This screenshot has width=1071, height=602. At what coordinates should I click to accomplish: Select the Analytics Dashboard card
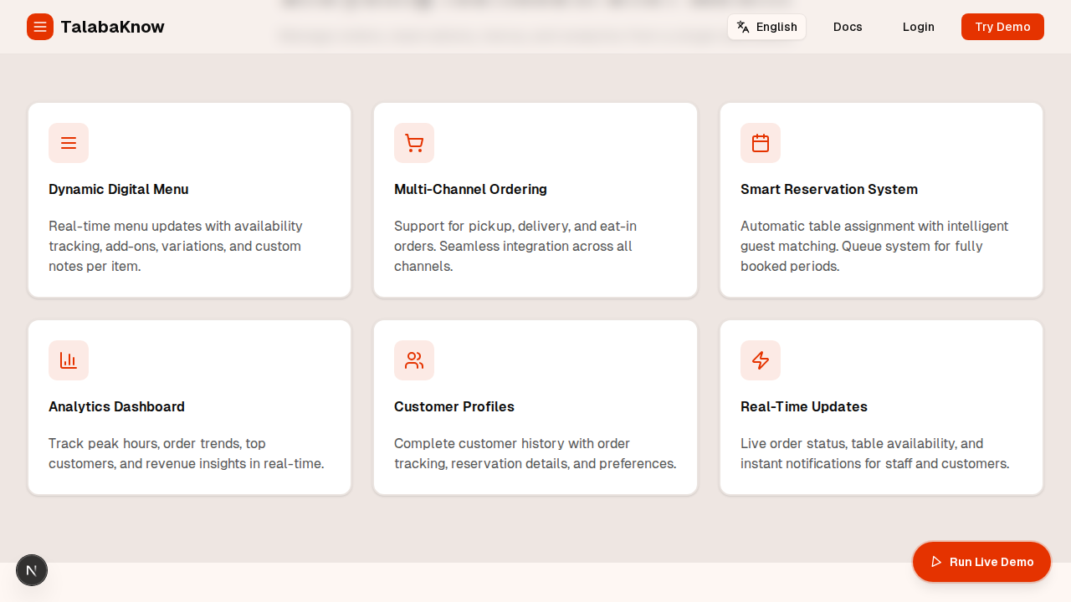189,407
